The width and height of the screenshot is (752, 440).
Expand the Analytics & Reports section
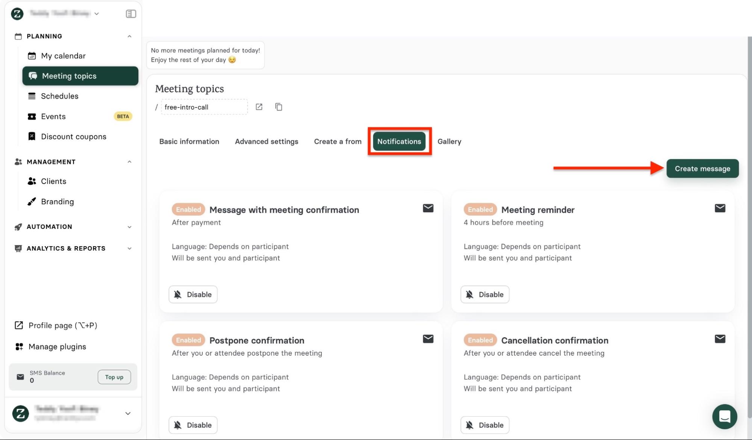(x=129, y=248)
